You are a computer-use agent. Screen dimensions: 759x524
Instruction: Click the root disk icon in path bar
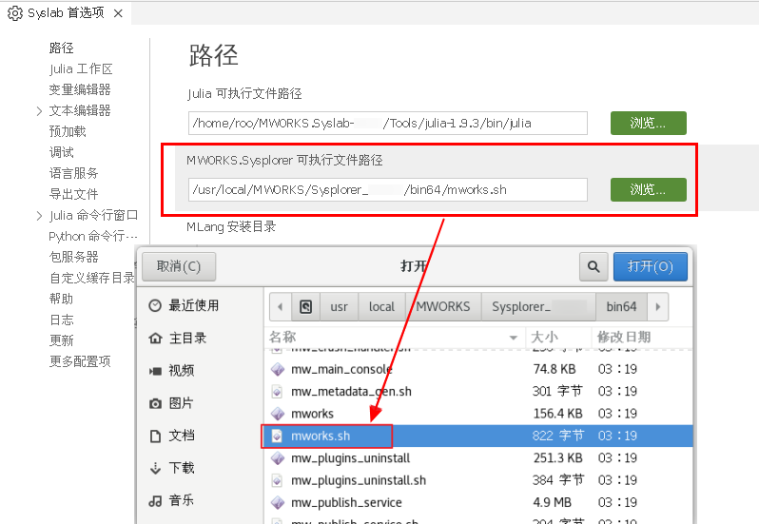[306, 306]
